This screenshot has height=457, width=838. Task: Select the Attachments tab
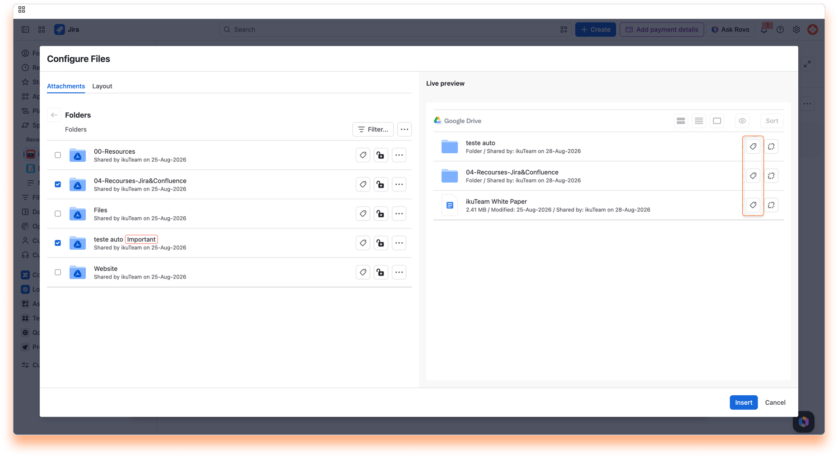pyautogui.click(x=66, y=86)
